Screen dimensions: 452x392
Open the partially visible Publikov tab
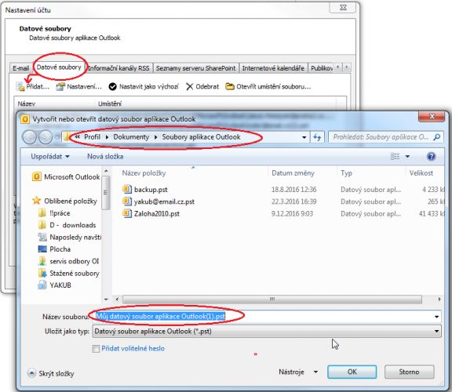321,68
